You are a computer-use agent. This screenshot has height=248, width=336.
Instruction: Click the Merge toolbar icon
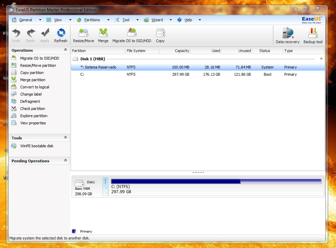click(103, 33)
